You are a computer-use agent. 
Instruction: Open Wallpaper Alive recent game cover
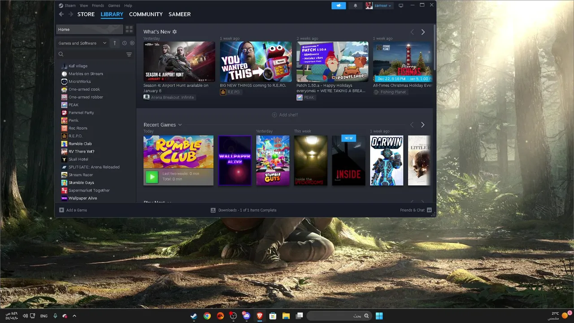point(235,161)
